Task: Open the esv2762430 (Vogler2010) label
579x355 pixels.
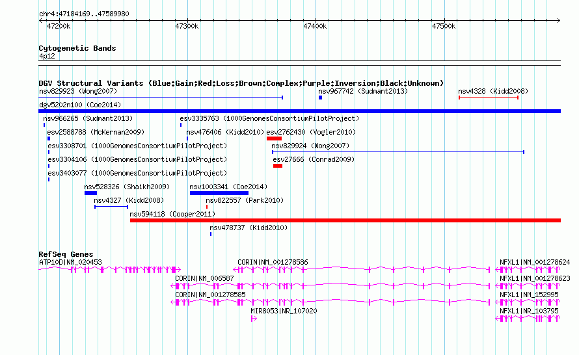Action: click(311, 132)
